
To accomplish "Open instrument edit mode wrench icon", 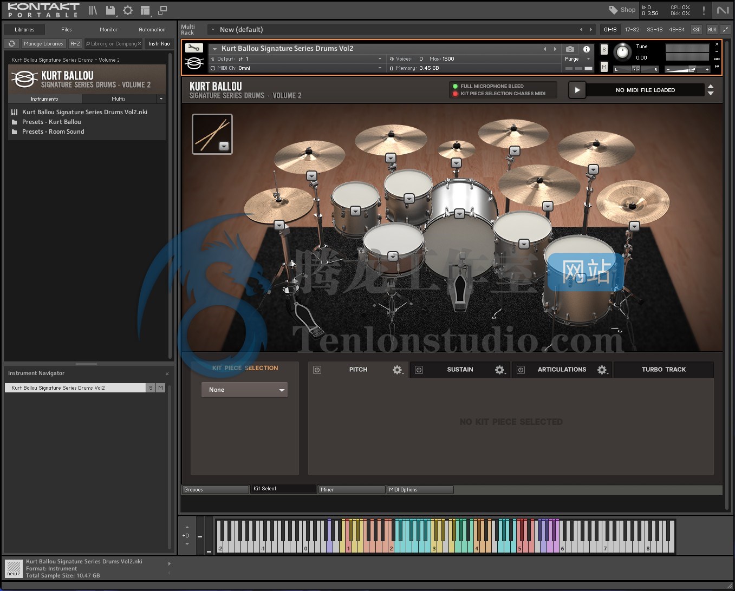I will pos(194,48).
